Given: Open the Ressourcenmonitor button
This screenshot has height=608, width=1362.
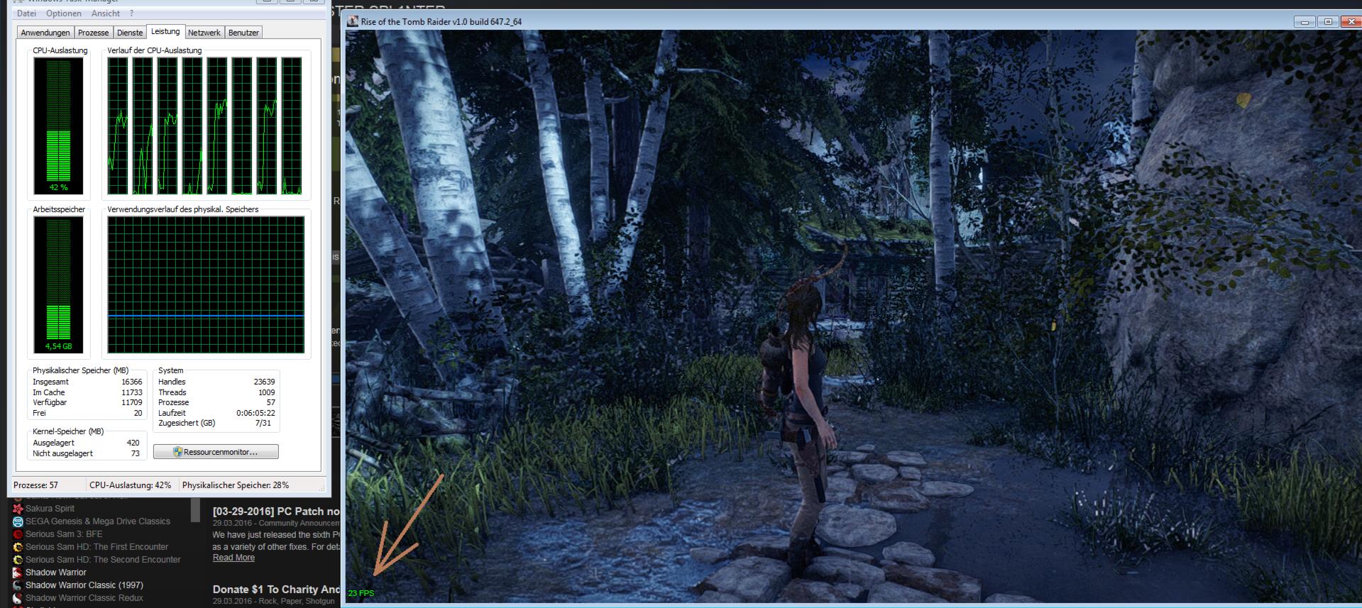Looking at the screenshot, I should pyautogui.click(x=216, y=452).
